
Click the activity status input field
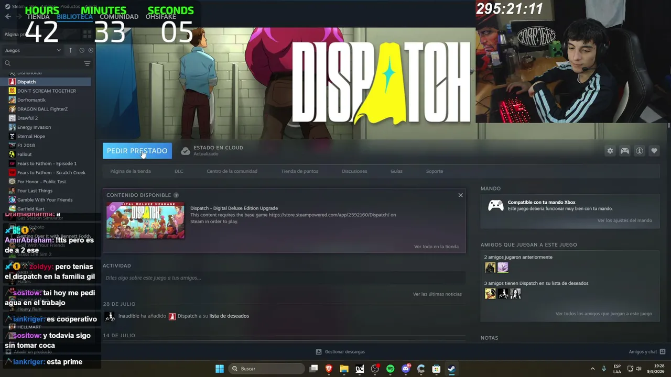[284, 278]
